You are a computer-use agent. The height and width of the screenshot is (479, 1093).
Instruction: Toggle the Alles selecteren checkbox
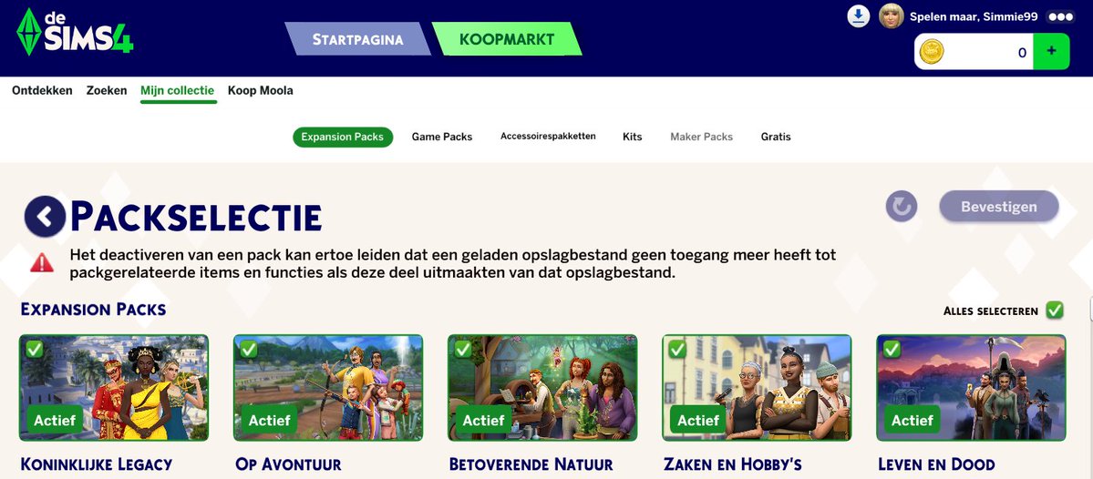click(x=1055, y=310)
